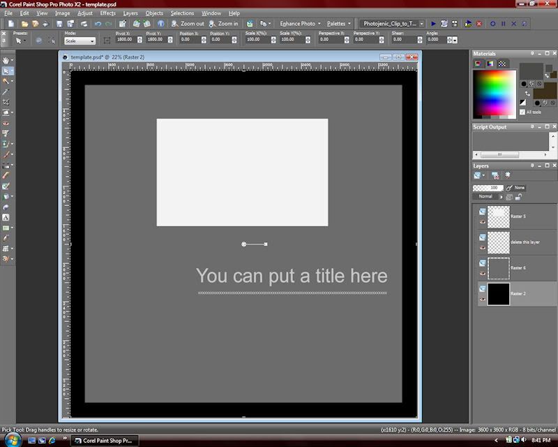Open the Effects menu
558x447 pixels.
(108, 13)
